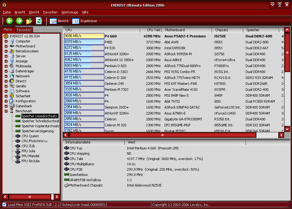Viewport: 292px width, 209px height.
Task: Select Speicherverzögerung benchmark
Action: (37, 131)
